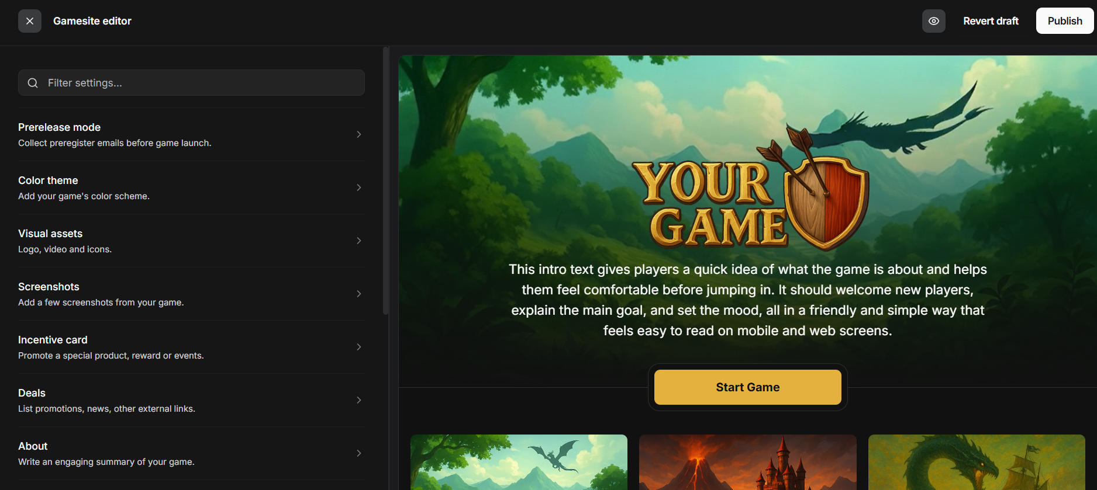Expand the Visual assets chevron
The width and height of the screenshot is (1097, 490).
pos(359,241)
